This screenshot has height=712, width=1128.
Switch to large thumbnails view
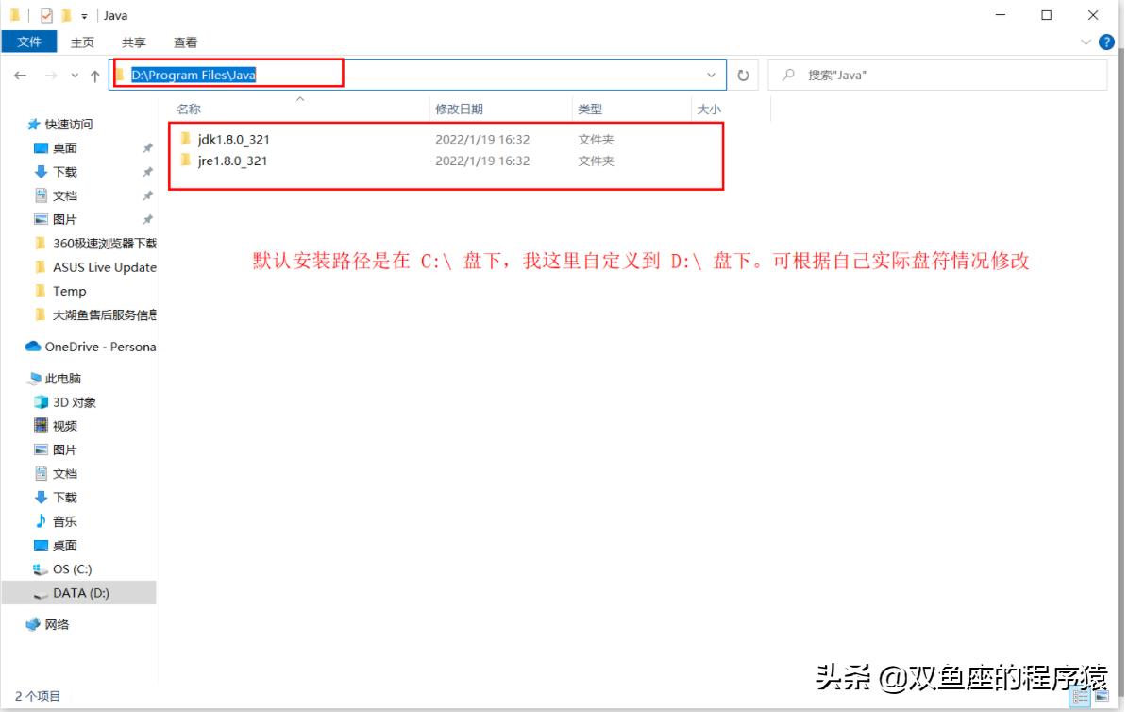1101,697
